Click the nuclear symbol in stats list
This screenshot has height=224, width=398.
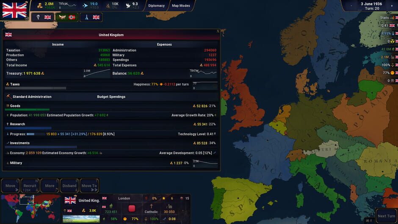coord(392,41)
